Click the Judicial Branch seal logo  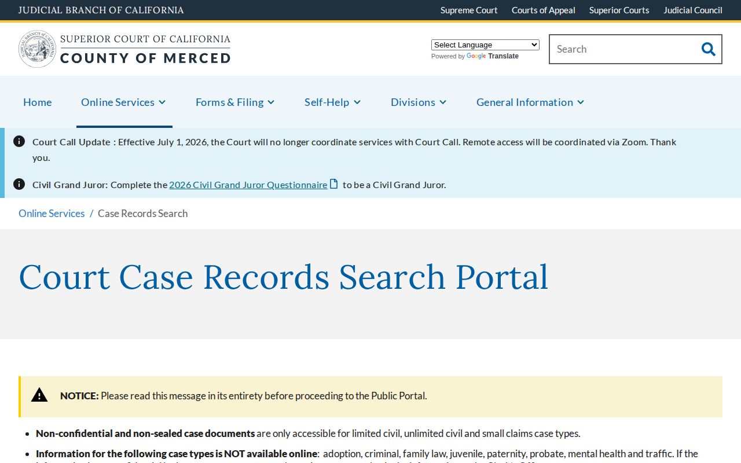pos(38,49)
